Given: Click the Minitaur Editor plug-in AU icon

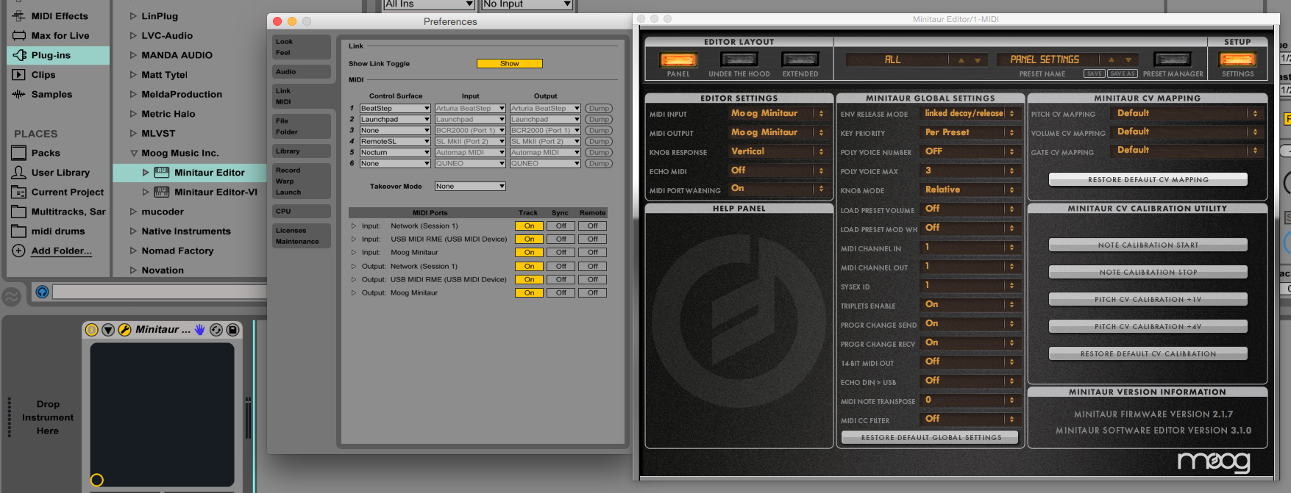Looking at the screenshot, I should [161, 172].
